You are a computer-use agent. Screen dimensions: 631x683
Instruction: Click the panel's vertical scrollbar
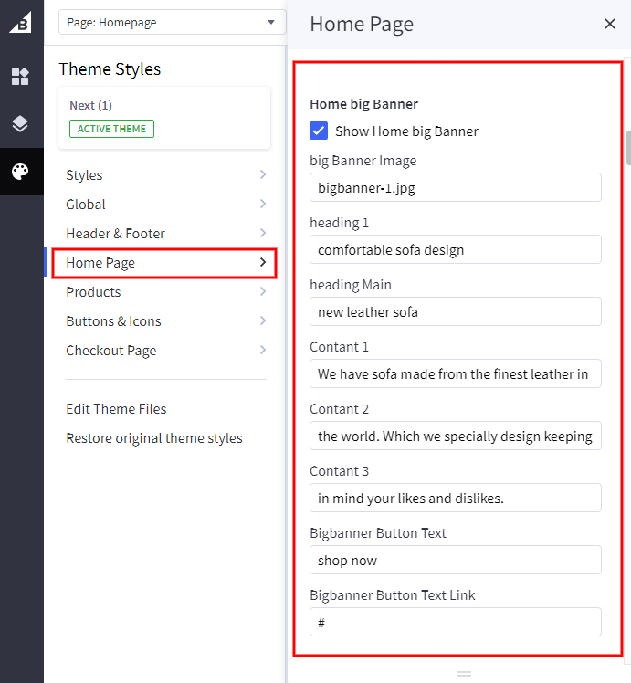coord(627,148)
